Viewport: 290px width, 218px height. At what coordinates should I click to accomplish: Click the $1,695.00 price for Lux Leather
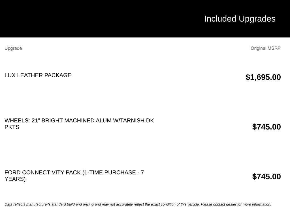[263, 77]
